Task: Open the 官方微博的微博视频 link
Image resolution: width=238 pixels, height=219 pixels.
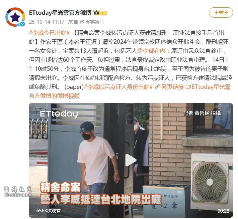Action: (x=54, y=96)
